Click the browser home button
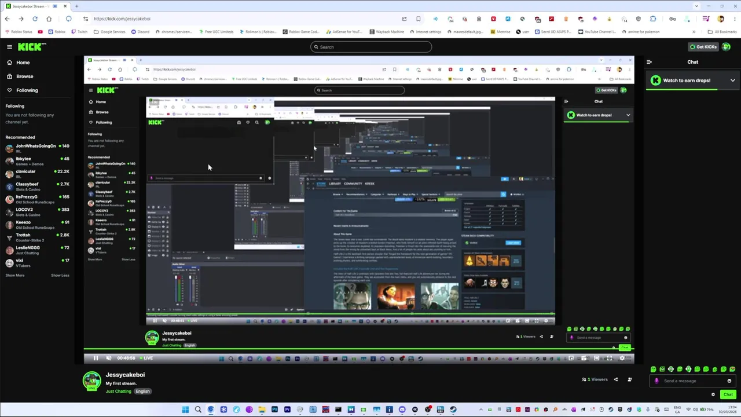741x417 pixels. (49, 19)
